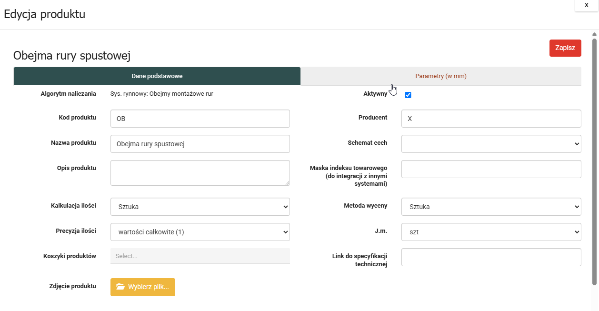
Task: Focus the Nazwa produktu text field
Action: 200,144
